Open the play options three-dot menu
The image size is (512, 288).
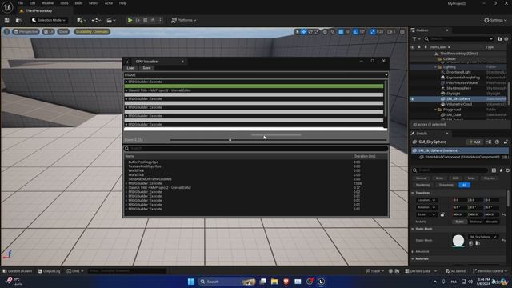tap(160, 20)
